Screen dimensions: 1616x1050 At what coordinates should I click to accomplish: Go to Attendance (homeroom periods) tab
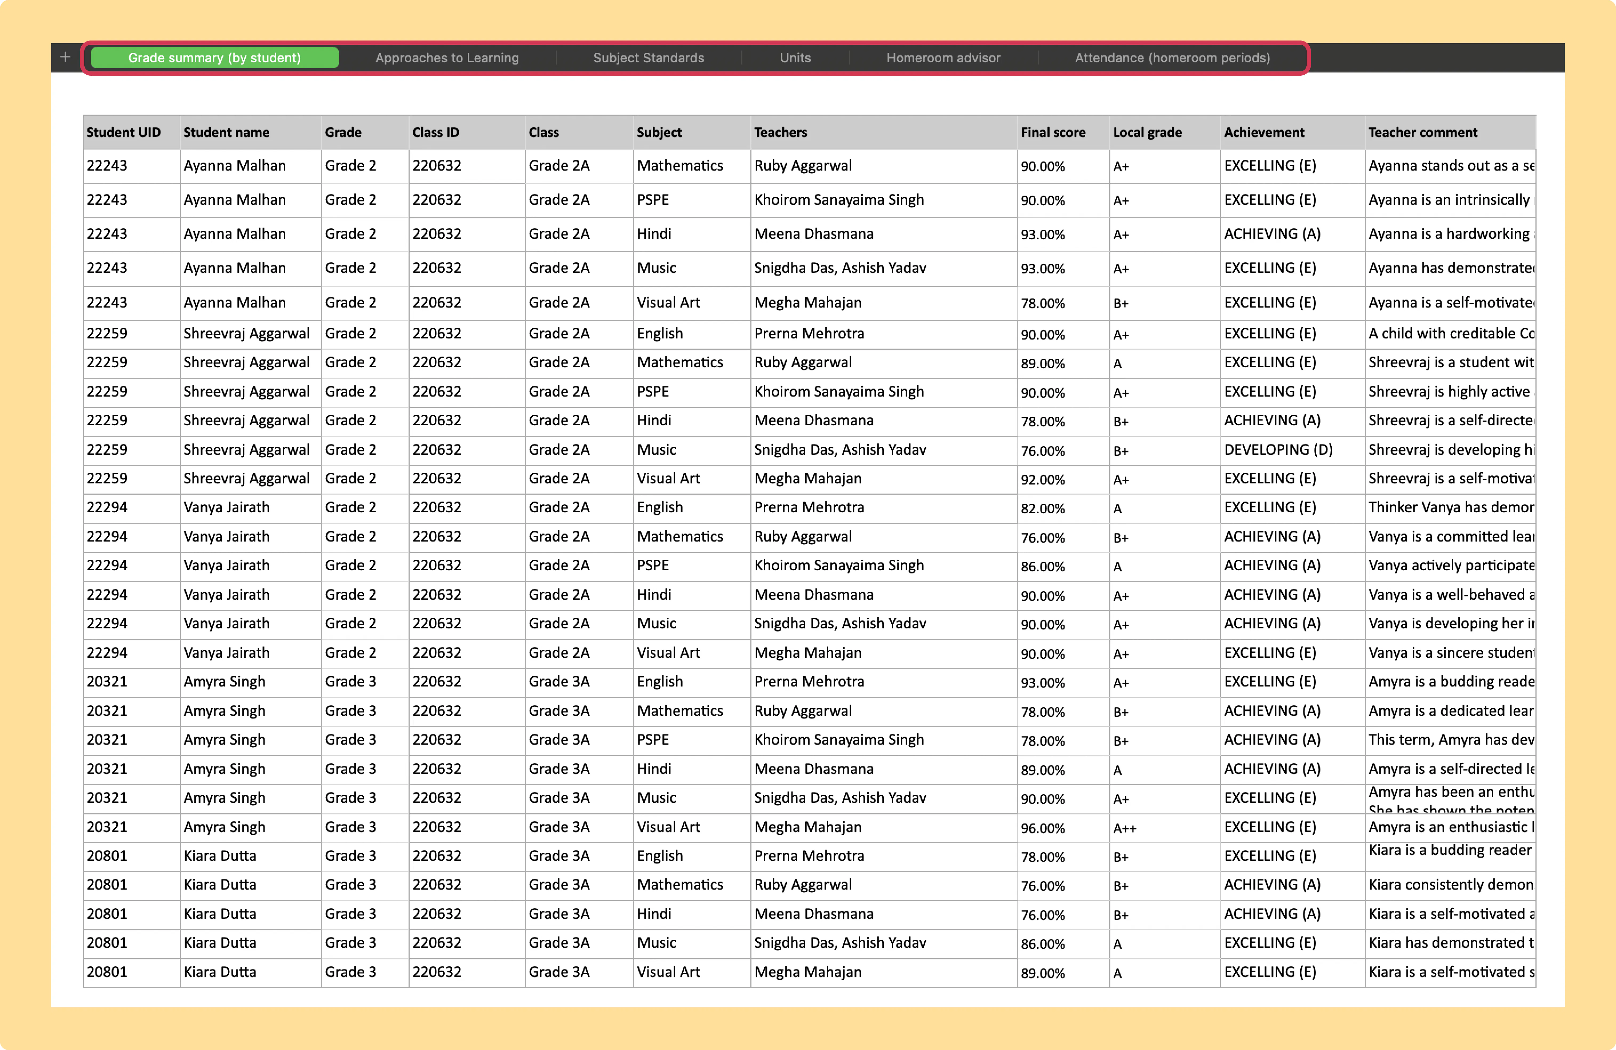coord(1172,58)
